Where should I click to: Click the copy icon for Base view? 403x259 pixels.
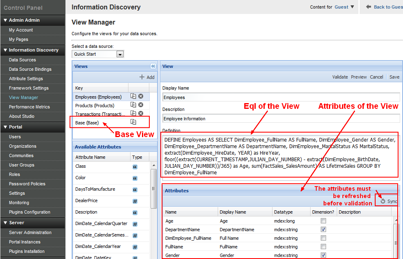[x=133, y=122]
